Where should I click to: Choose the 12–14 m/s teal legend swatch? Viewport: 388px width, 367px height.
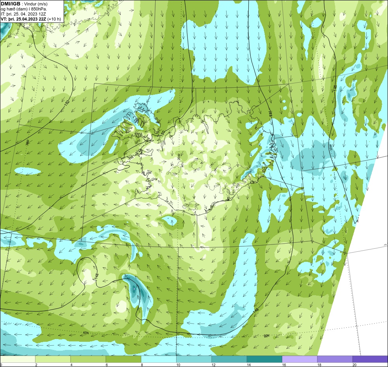229,359
